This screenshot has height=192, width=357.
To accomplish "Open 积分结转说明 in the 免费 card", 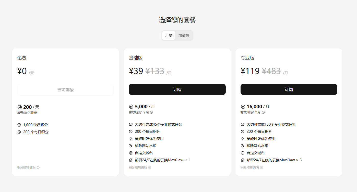I will pos(26,167).
